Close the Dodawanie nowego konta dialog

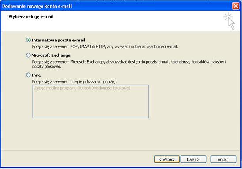(236, 6)
